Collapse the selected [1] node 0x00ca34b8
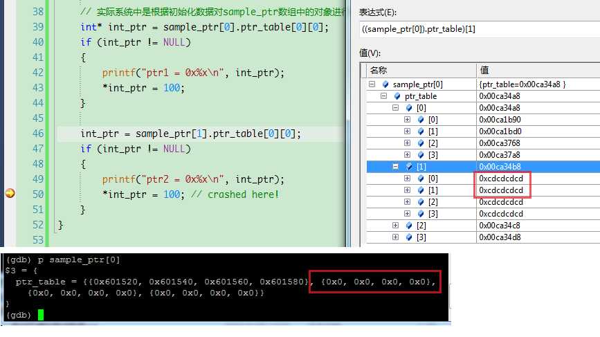The height and width of the screenshot is (337, 600). [395, 166]
